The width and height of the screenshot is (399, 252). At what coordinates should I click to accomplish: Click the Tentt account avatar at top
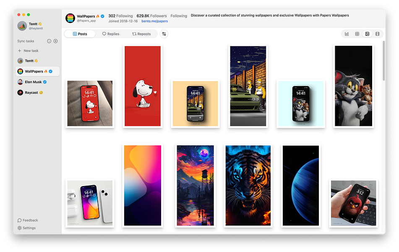22,26
